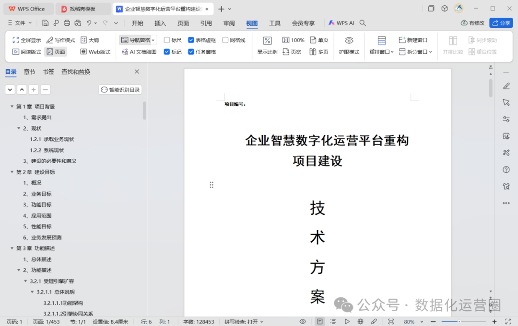Screen dimensions: 518x326
Task: Click the 智能识别目录 button
Action: [x=120, y=90]
